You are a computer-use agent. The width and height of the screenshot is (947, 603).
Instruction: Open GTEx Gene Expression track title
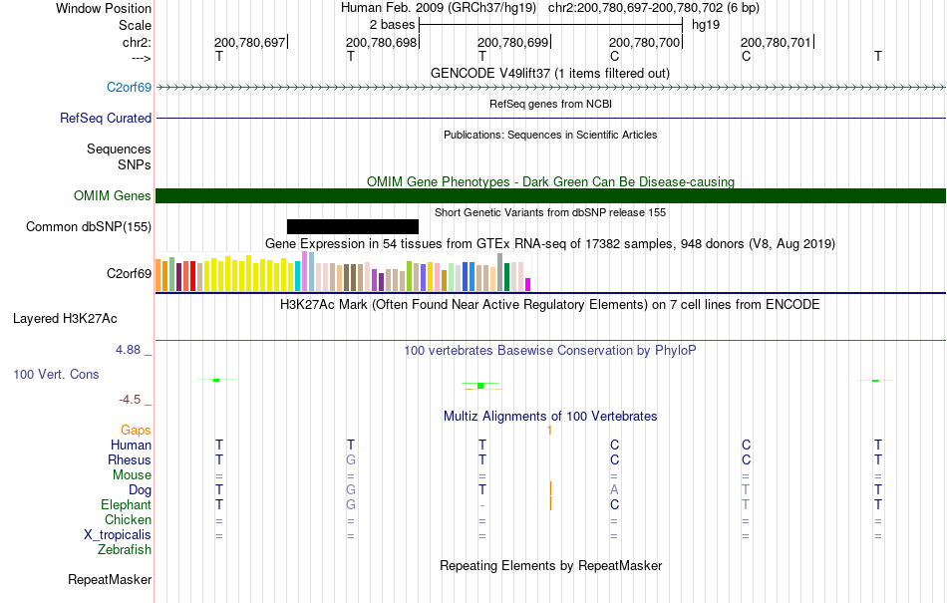click(550, 244)
